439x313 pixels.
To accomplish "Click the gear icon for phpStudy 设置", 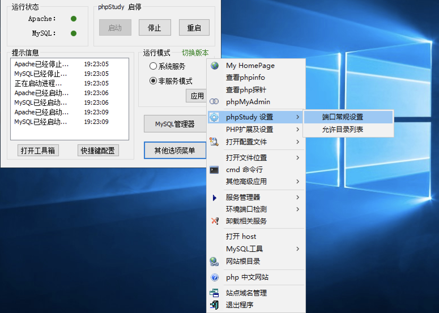I will point(214,117).
